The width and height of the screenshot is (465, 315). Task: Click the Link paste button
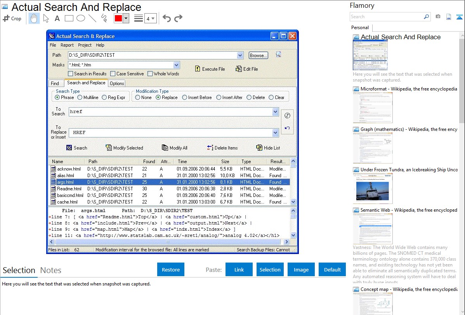(239, 270)
